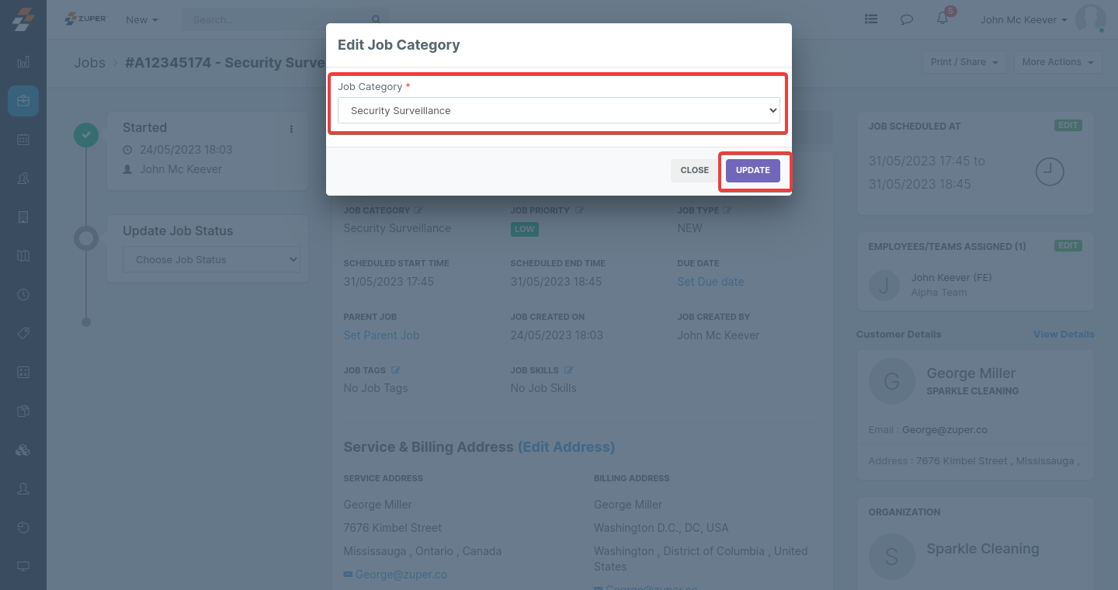Screen dimensions: 1118x590
Task: Click the map icon in sidebar
Action: [x=23, y=256]
